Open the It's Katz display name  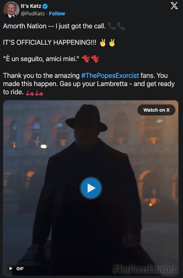point(31,6)
